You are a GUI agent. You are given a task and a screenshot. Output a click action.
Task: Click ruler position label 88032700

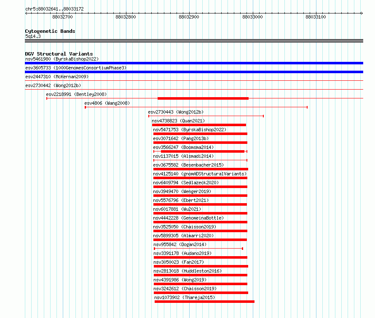(62, 17)
